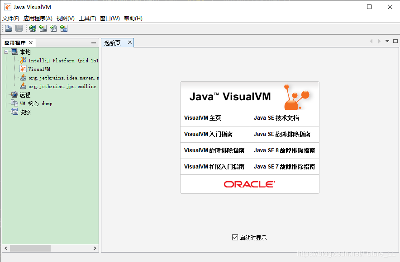Click the horizontal scrollbar left arrow

(x=6, y=248)
